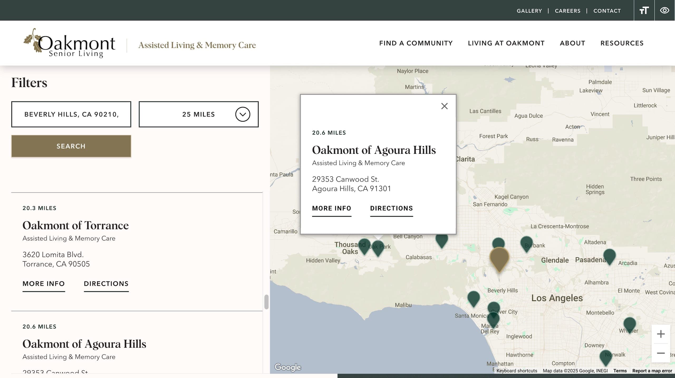Select the map pin near Whittier

(629, 325)
